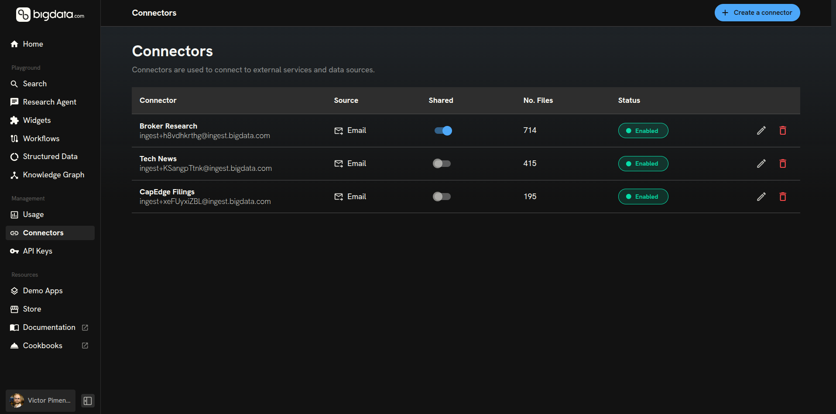Click the Email icon in Tech News row
The image size is (836, 414).
click(x=339, y=164)
